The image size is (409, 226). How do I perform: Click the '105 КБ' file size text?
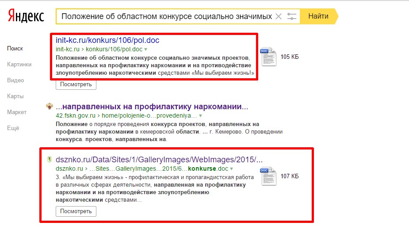290,57
